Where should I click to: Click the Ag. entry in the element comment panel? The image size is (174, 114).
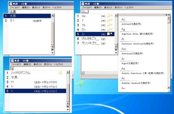coord(123,29)
